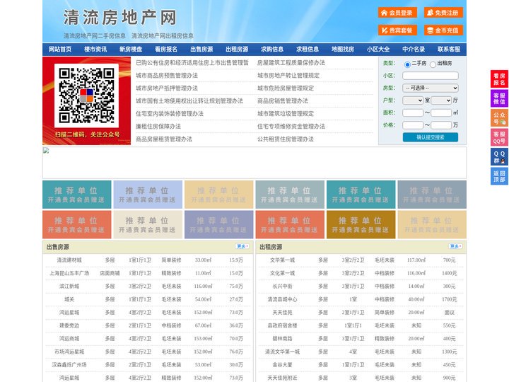Open 住宅专项维修资金管理办法 link
The height and width of the screenshot is (382, 509).
coord(291,127)
